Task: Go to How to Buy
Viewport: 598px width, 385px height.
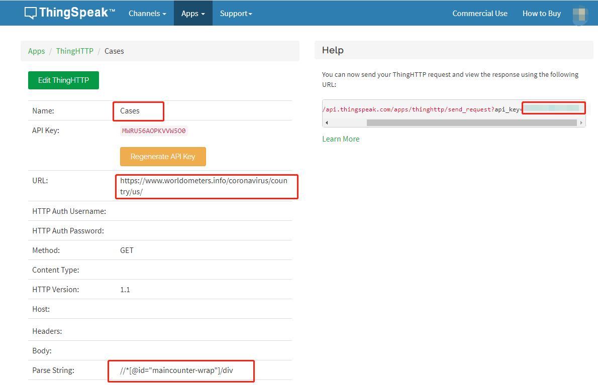Action: tap(542, 14)
